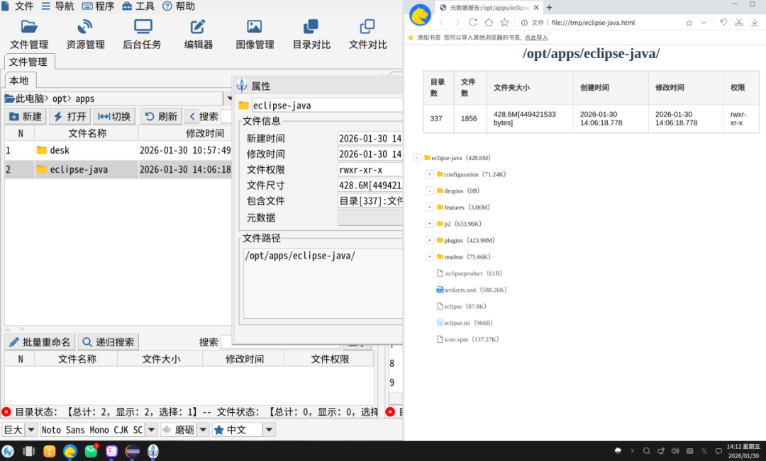Bookmark the page with the address bar star
The image size is (766, 461).
(x=689, y=23)
